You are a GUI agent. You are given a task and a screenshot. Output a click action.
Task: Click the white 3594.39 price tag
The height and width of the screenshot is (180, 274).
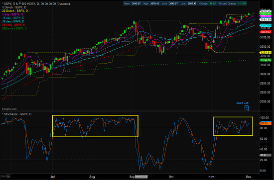[x=266, y=19]
